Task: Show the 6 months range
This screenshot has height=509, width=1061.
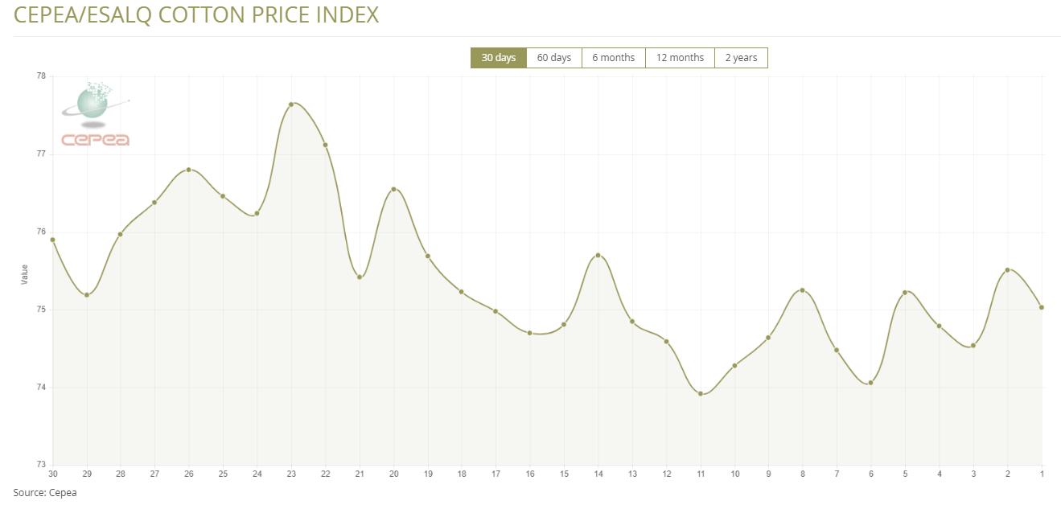Action: pyautogui.click(x=613, y=58)
